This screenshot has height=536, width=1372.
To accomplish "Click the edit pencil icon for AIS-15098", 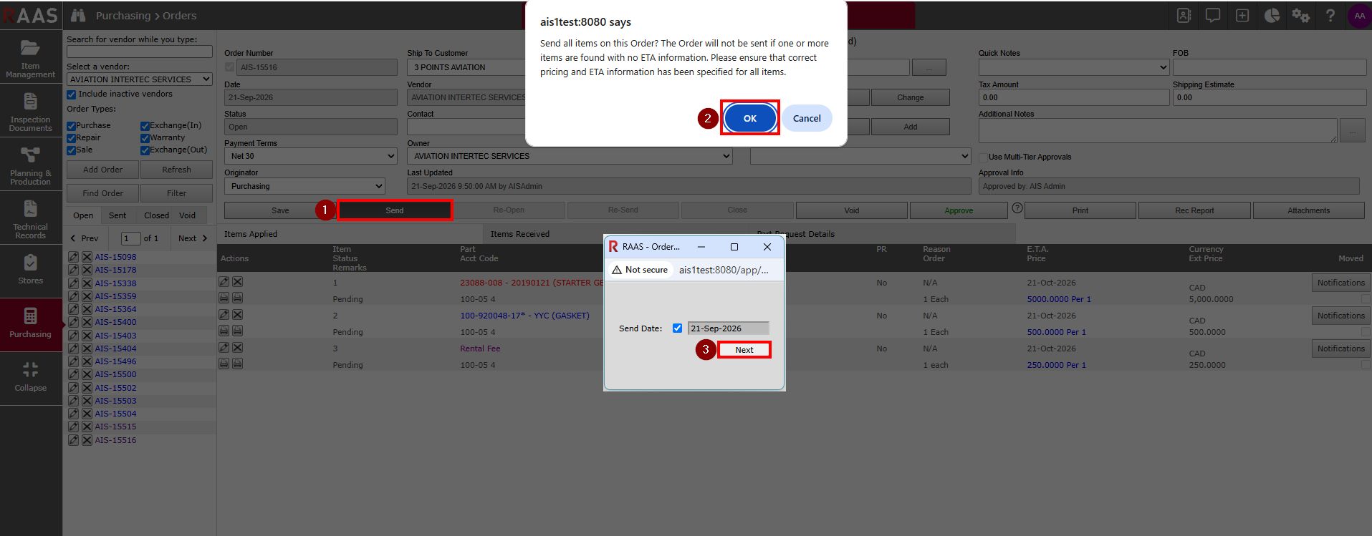I will 73,257.
